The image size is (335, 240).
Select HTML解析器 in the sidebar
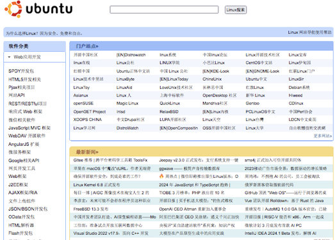[21, 225]
